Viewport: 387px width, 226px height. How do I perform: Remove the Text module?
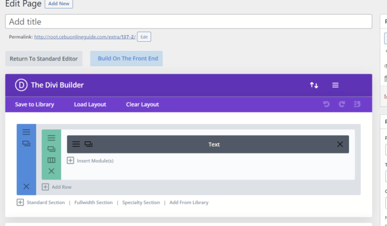340,144
